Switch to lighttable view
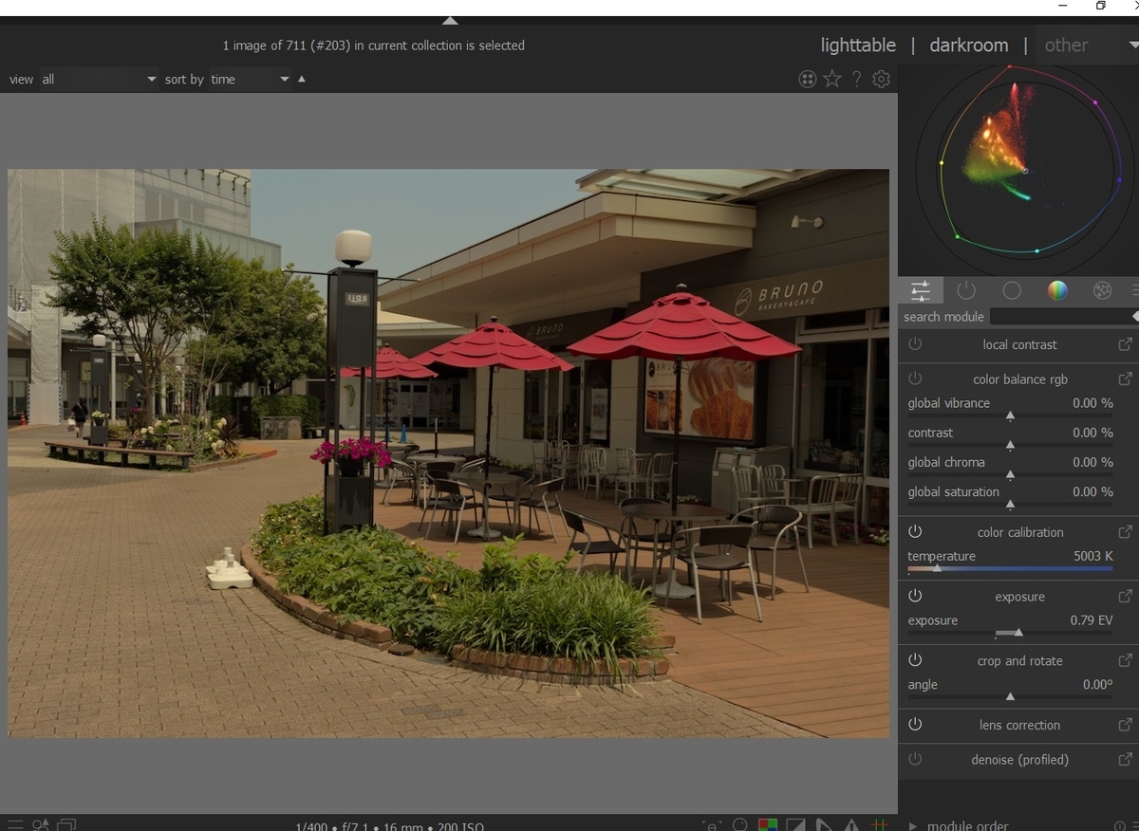1139x831 pixels. pyautogui.click(x=858, y=45)
